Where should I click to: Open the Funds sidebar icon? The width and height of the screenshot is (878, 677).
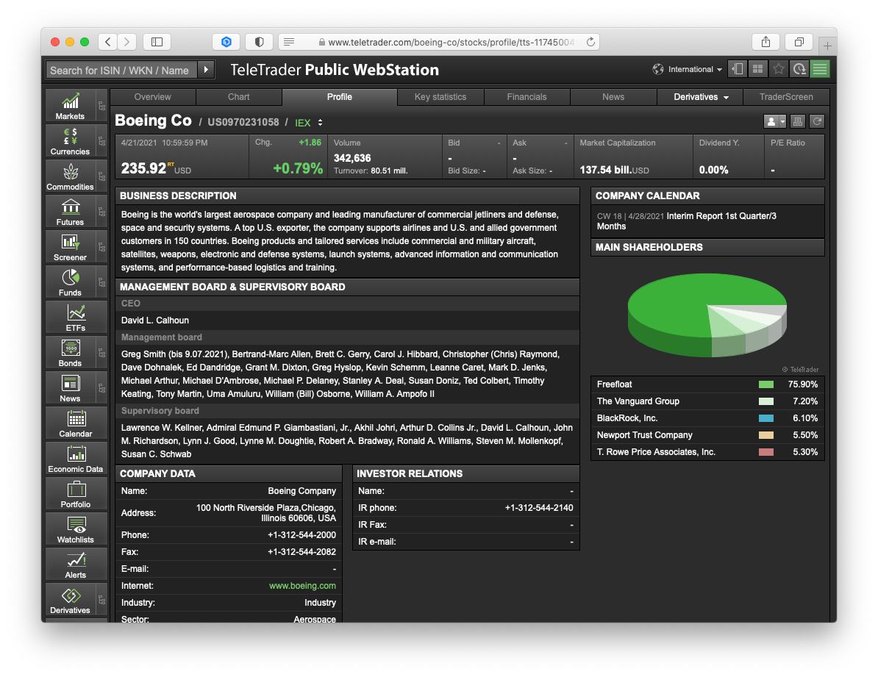70,282
